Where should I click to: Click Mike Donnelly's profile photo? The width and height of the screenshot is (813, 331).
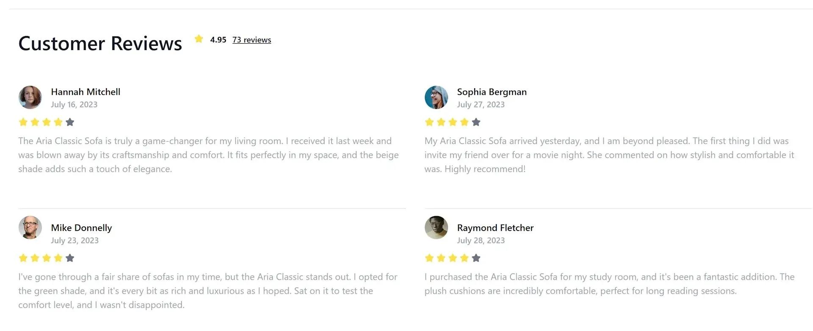pyautogui.click(x=30, y=228)
